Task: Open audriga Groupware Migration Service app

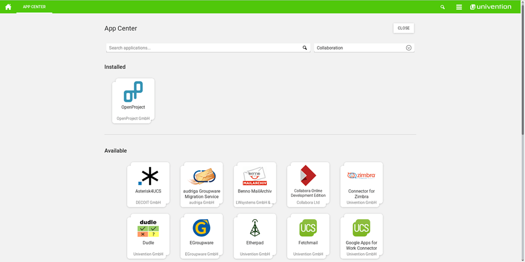Action: pyautogui.click(x=201, y=184)
